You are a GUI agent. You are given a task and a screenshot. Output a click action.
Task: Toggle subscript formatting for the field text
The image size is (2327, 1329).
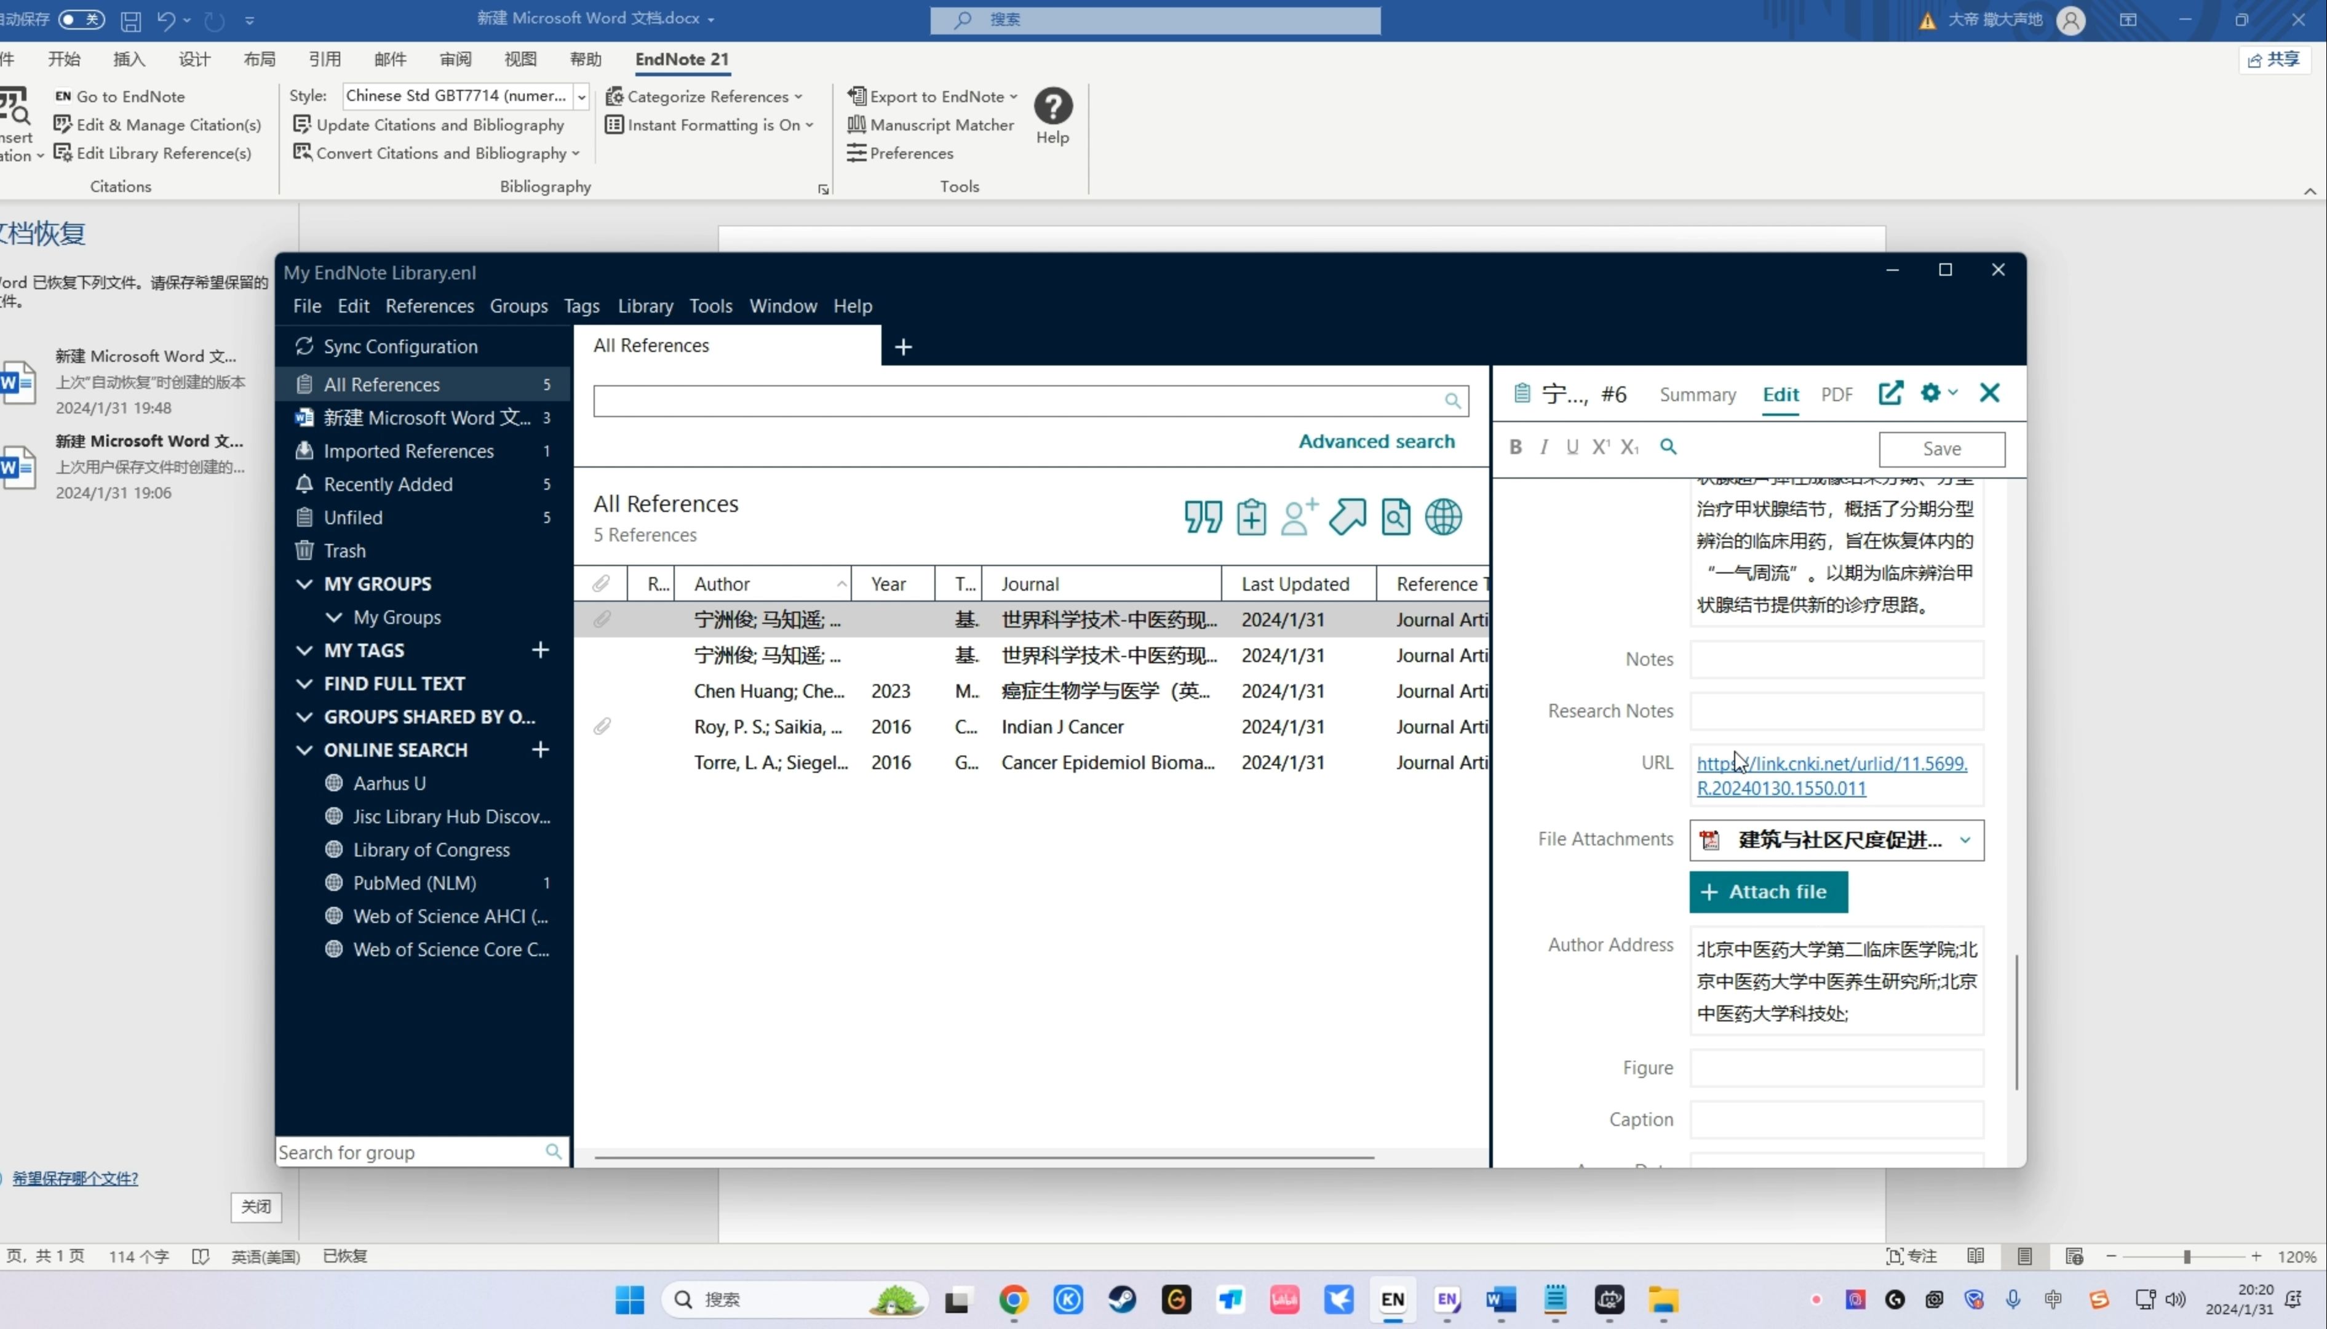(1632, 446)
